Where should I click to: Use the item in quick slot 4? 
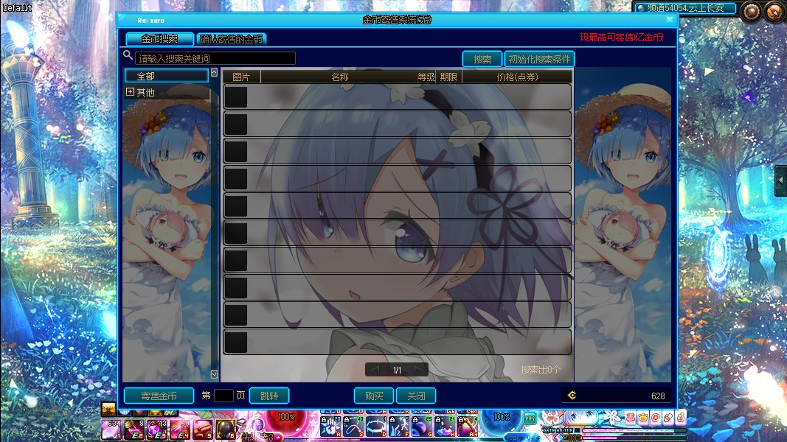tap(180, 429)
